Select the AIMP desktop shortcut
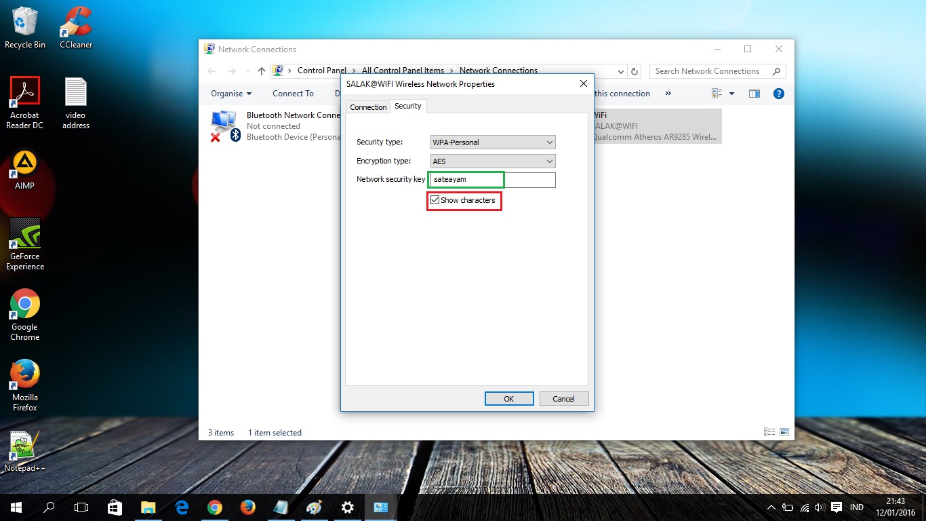 pos(25,170)
